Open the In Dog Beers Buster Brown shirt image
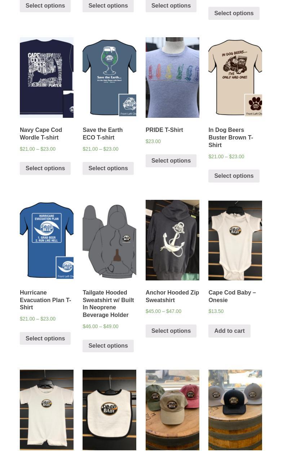 point(235,77)
